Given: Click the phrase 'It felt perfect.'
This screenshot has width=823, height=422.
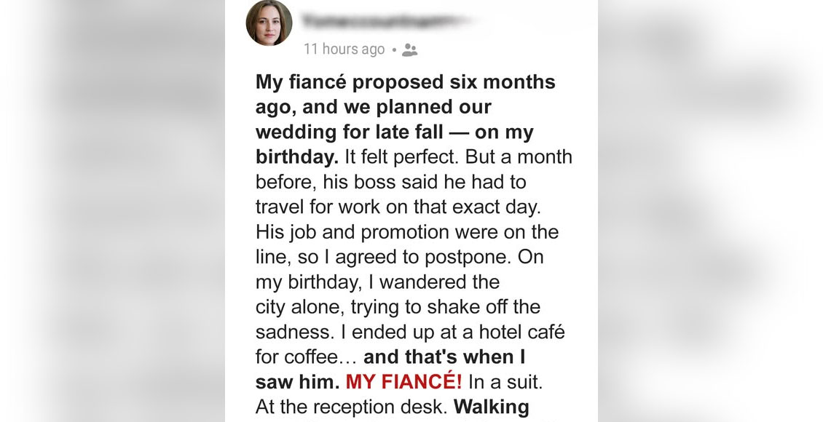Looking at the screenshot, I should [x=402, y=156].
